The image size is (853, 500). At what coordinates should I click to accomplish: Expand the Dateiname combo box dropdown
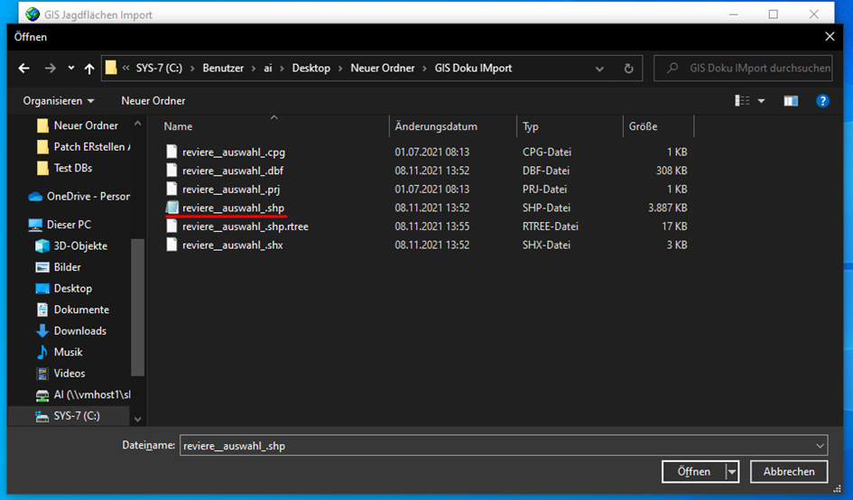[819, 446]
